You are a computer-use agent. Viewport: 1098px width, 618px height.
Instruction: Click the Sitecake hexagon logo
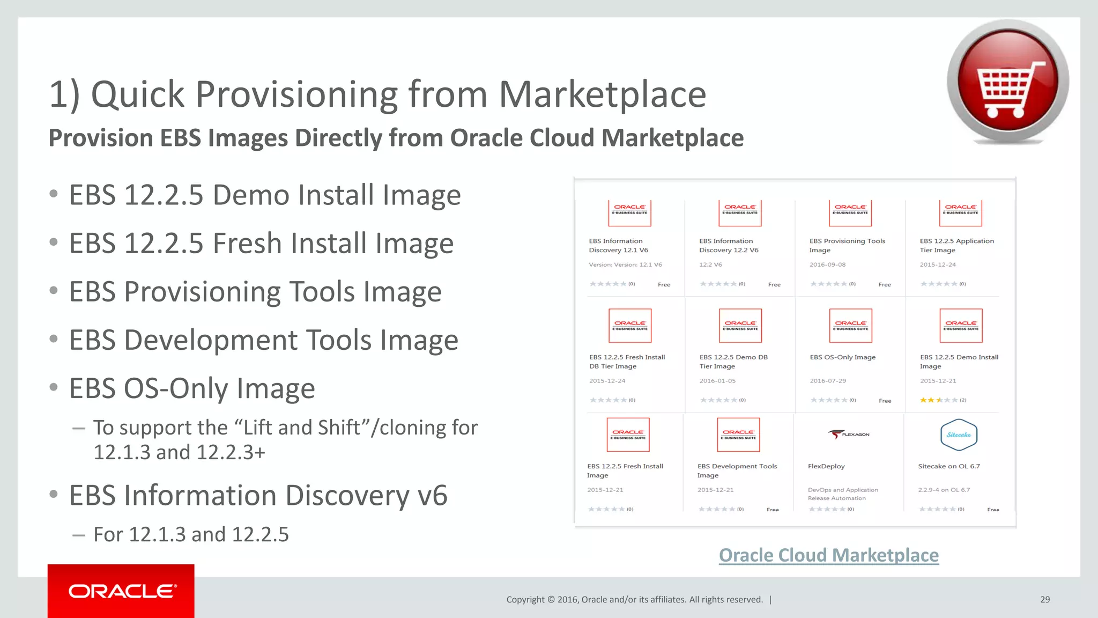pyautogui.click(x=959, y=435)
